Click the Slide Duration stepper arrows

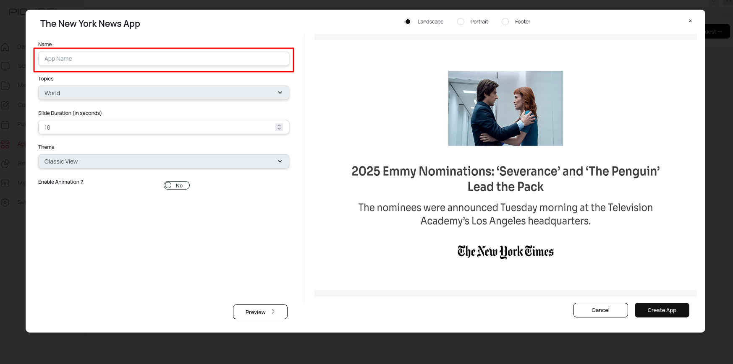click(279, 127)
